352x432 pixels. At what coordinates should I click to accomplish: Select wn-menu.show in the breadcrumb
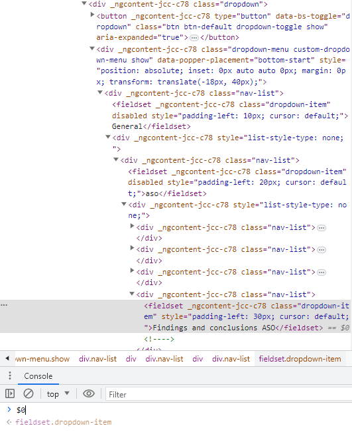tap(42, 359)
